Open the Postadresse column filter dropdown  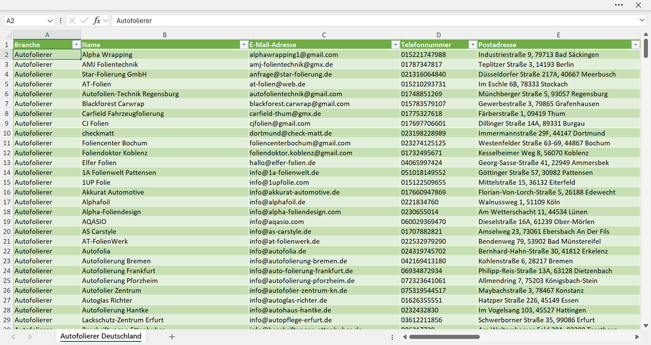[636, 45]
